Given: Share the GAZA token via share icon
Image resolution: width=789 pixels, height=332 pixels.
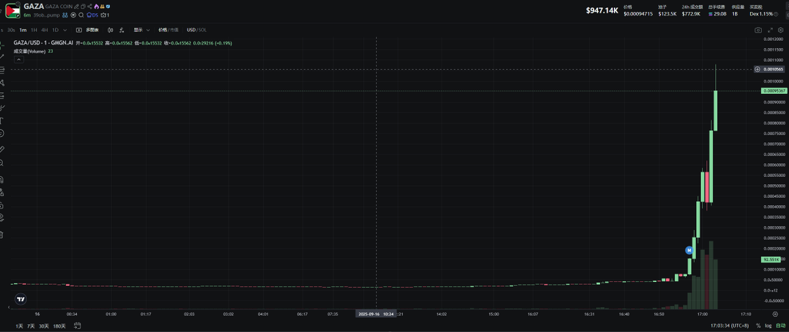Looking at the screenshot, I should pos(89,7).
